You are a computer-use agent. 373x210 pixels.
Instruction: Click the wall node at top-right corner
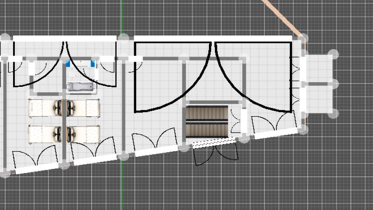click(303, 38)
